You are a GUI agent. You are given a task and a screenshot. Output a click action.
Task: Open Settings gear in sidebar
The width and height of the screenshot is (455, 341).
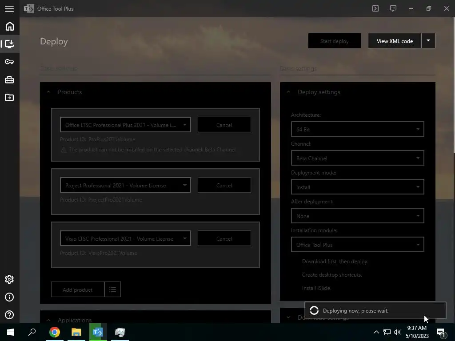pyautogui.click(x=10, y=279)
